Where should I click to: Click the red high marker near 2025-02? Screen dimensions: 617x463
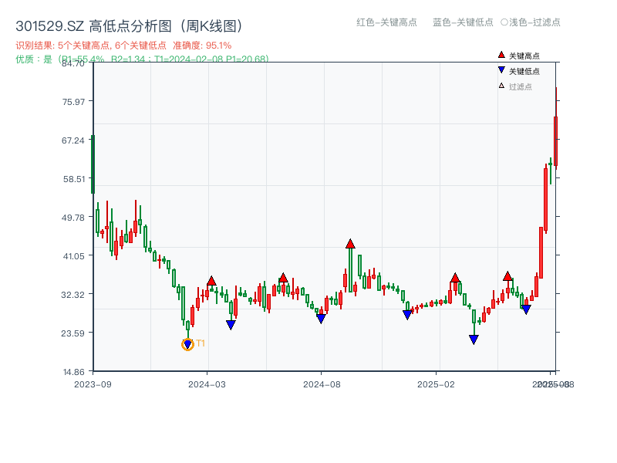pyautogui.click(x=455, y=279)
